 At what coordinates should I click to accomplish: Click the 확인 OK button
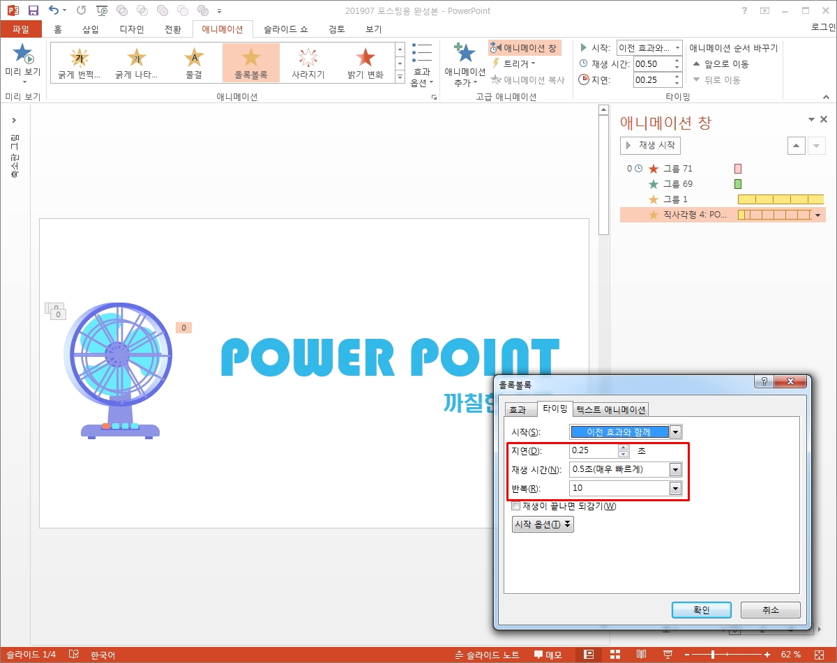702,610
